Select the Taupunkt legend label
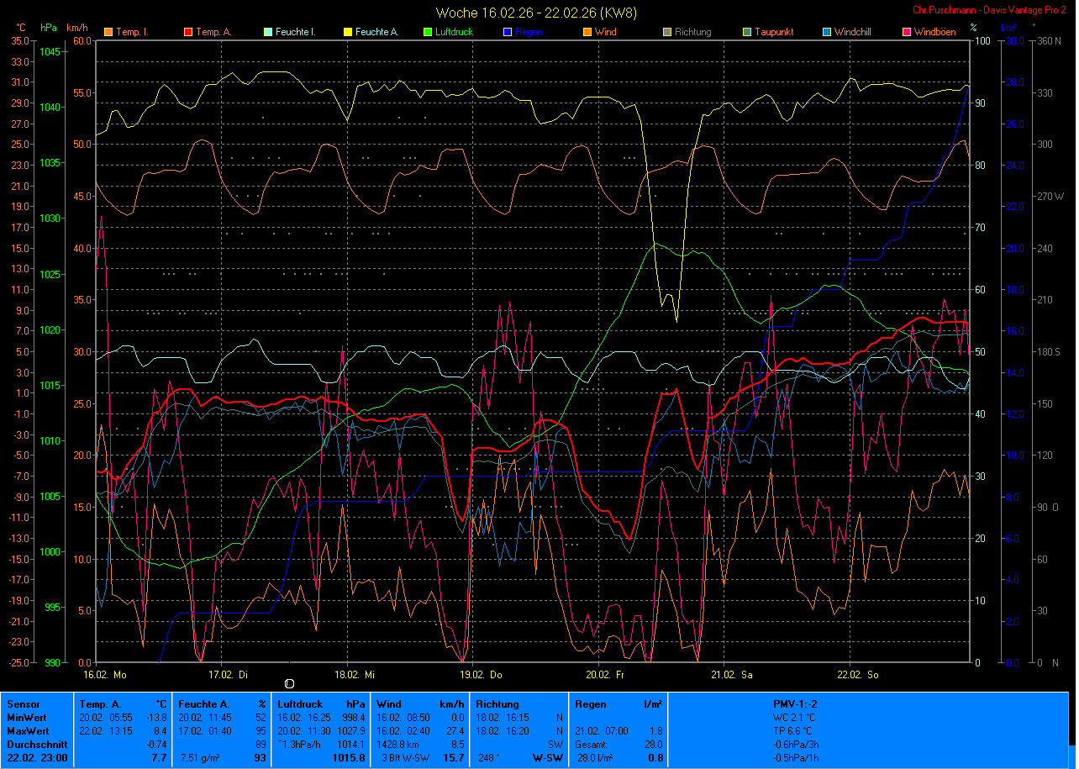 [773, 32]
